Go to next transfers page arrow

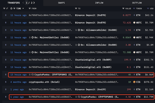34,3
